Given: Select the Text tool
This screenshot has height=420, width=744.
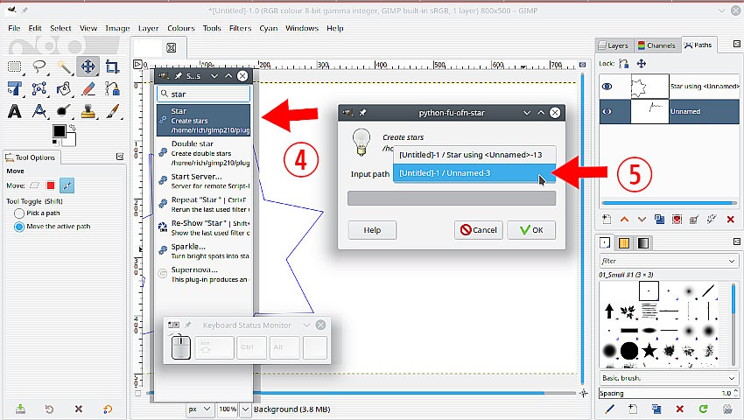Looking at the screenshot, I should coord(15,111).
